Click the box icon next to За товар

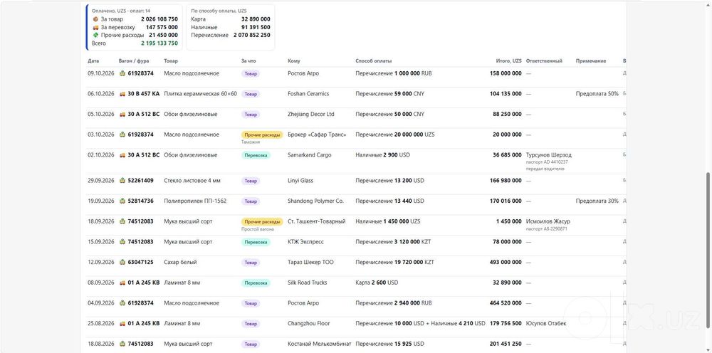click(95, 19)
